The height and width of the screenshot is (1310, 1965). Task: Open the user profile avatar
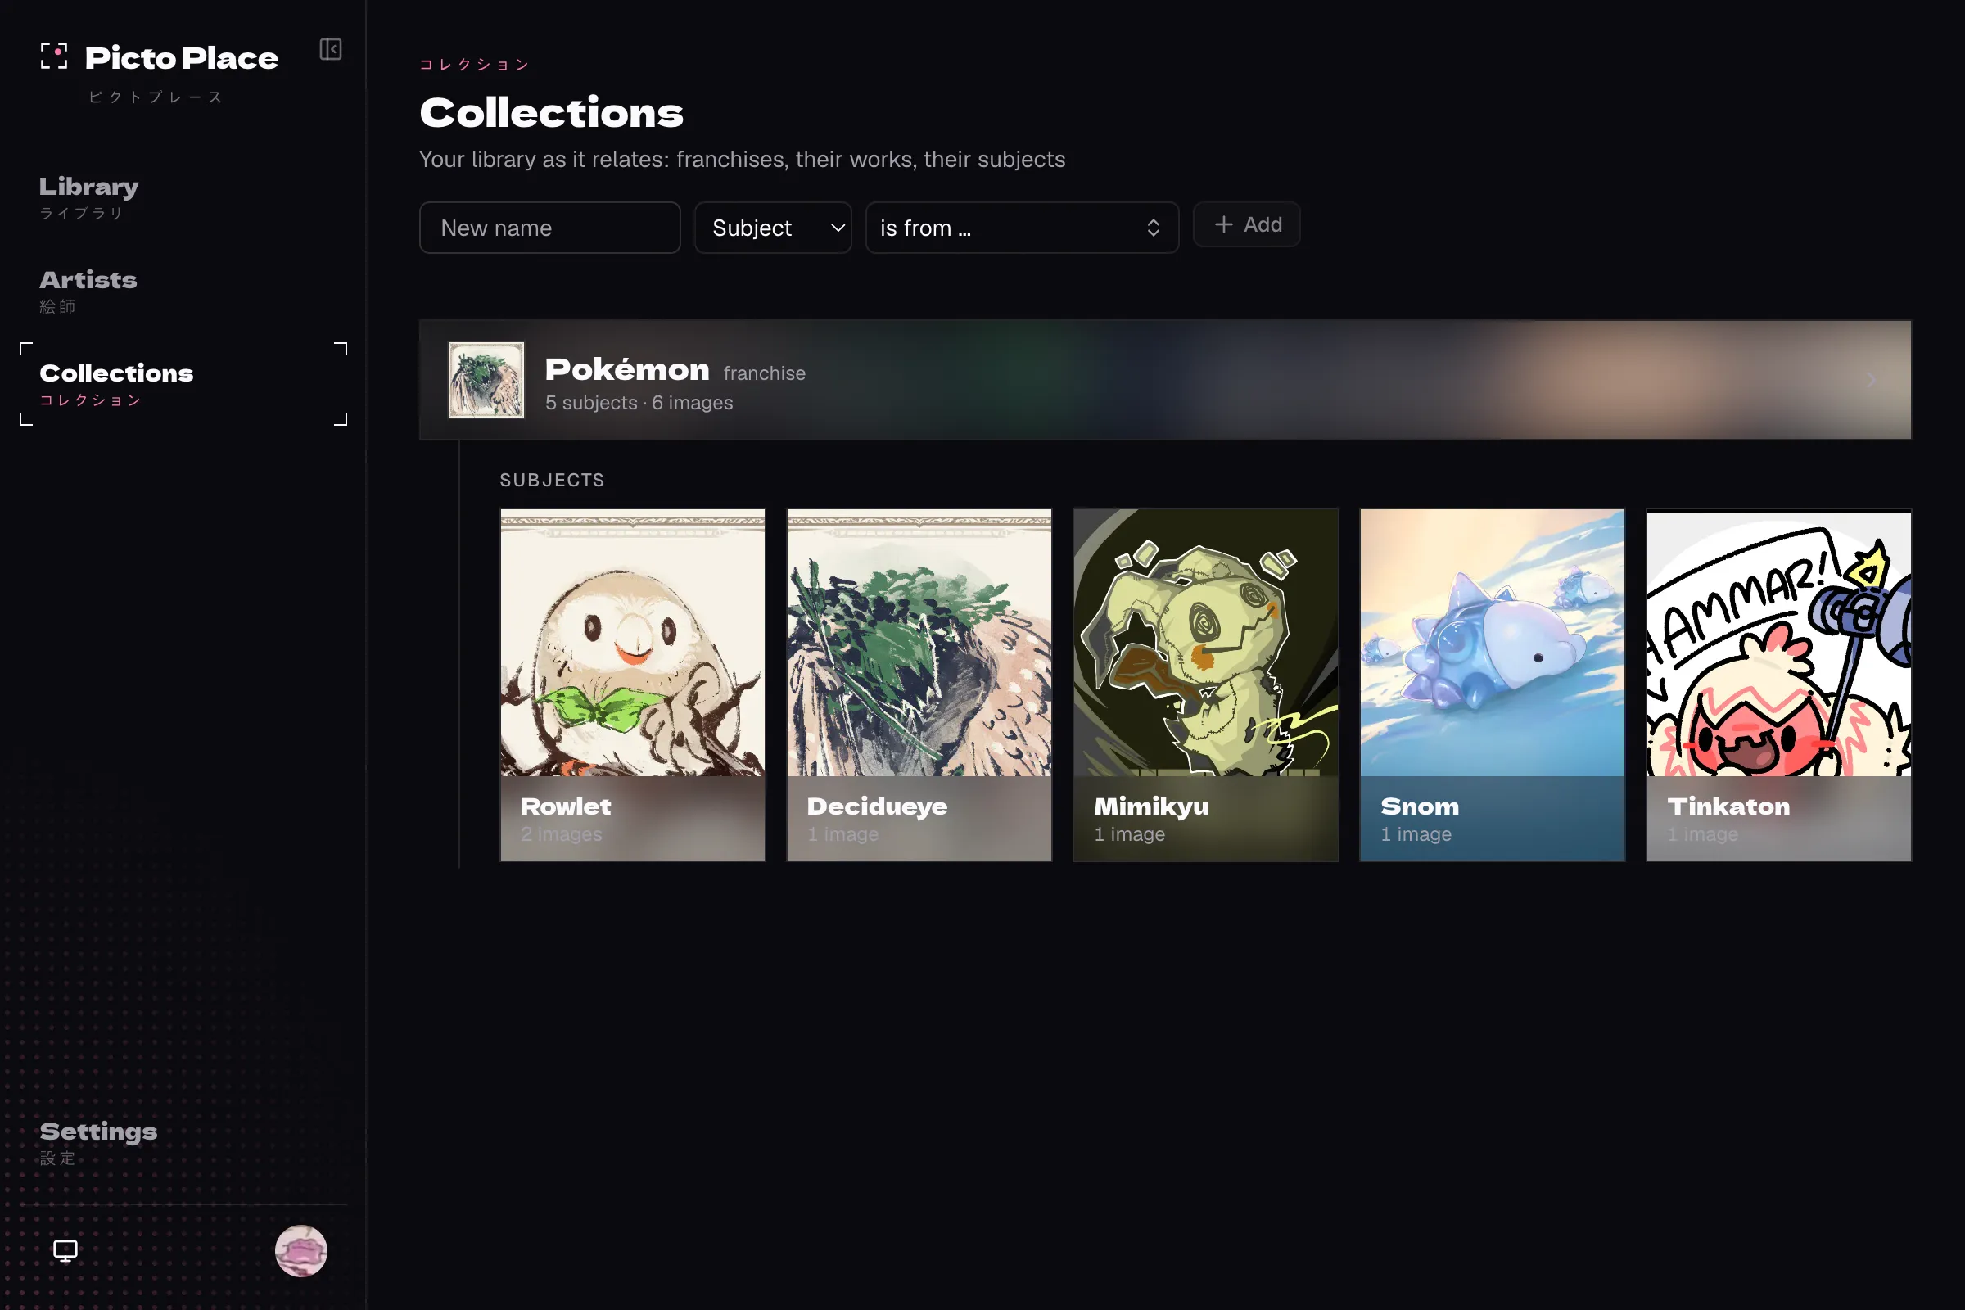[x=300, y=1251]
